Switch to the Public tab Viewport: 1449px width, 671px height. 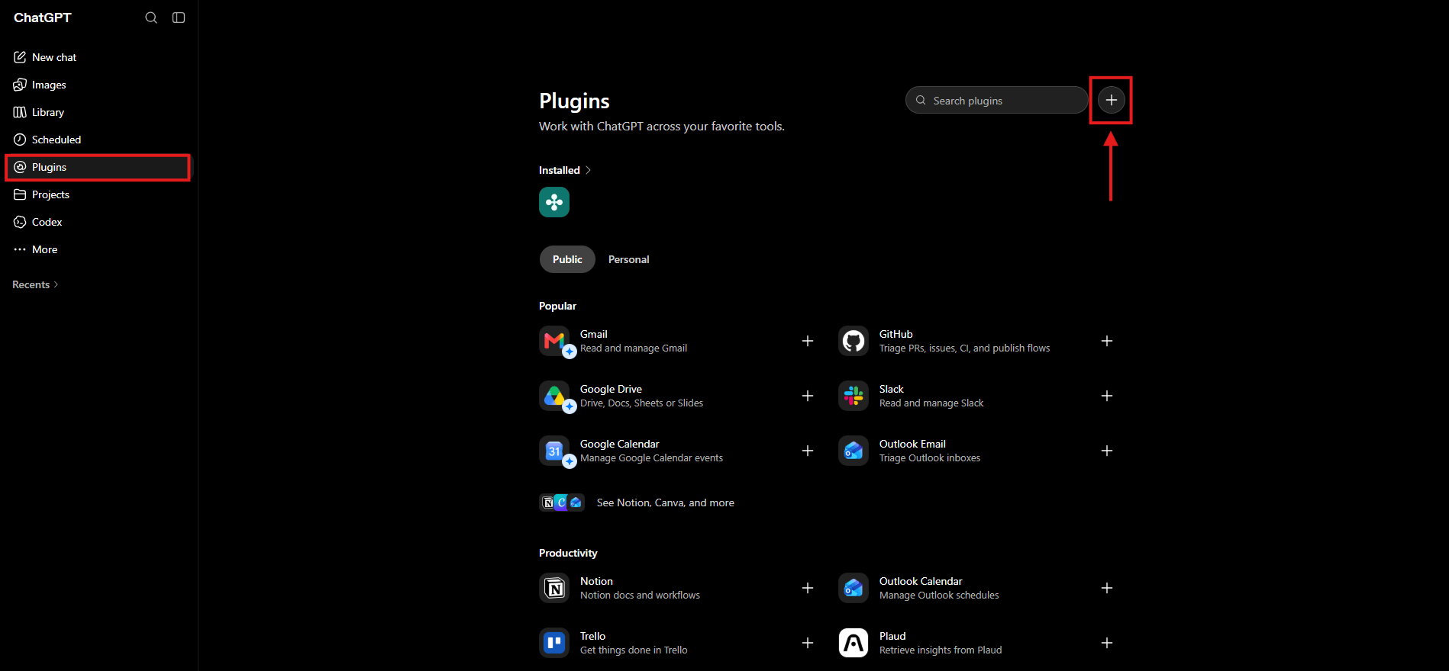point(567,259)
